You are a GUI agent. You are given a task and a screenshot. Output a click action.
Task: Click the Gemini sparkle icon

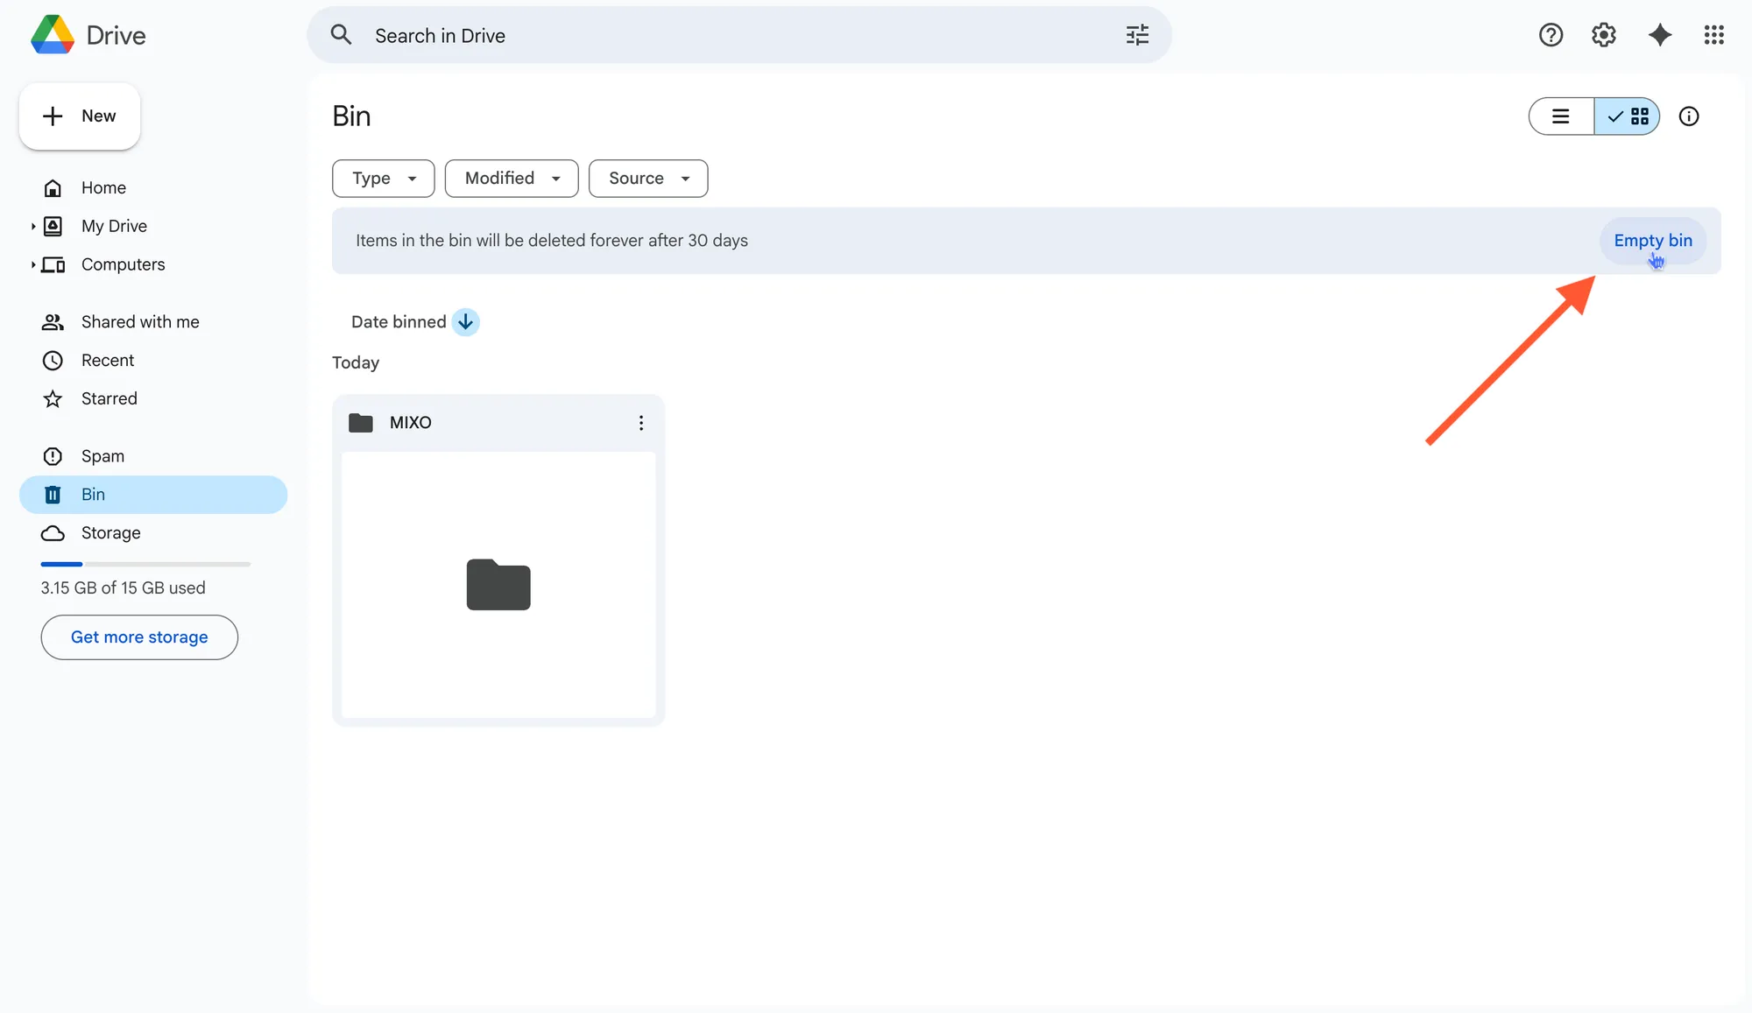(x=1659, y=35)
